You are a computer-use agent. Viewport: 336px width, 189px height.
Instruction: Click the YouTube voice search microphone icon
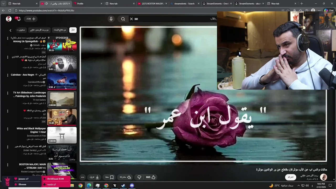coord(111,19)
